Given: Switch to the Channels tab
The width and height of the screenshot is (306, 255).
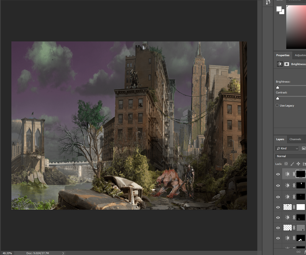Looking at the screenshot, I should 295,139.
